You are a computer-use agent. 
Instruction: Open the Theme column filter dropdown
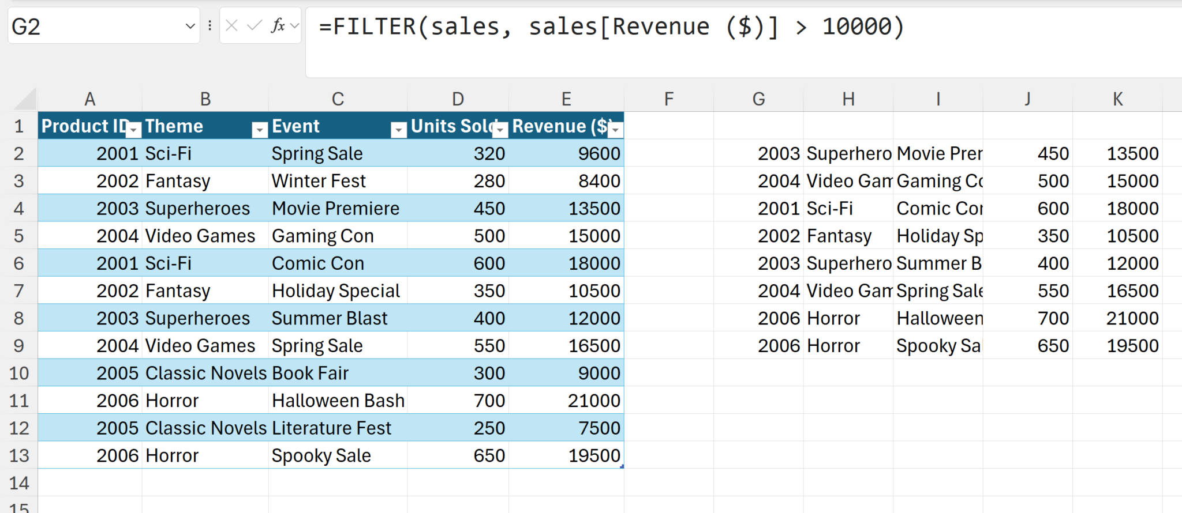260,130
